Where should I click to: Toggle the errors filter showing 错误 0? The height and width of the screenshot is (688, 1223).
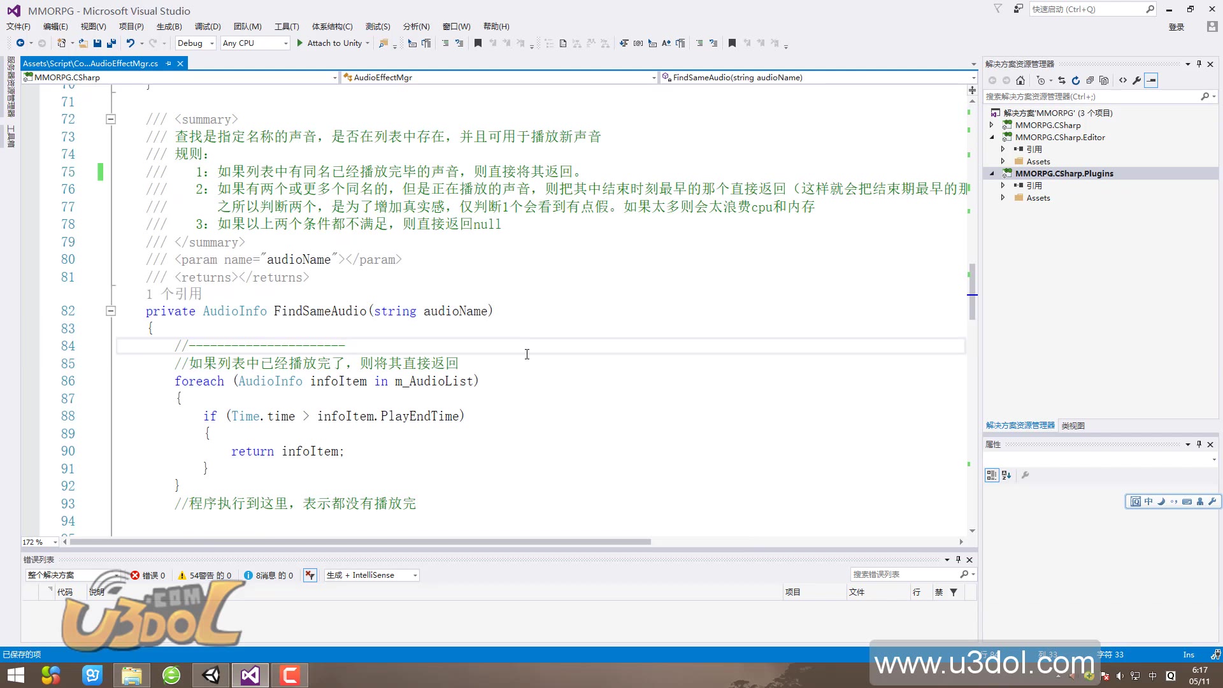point(149,575)
